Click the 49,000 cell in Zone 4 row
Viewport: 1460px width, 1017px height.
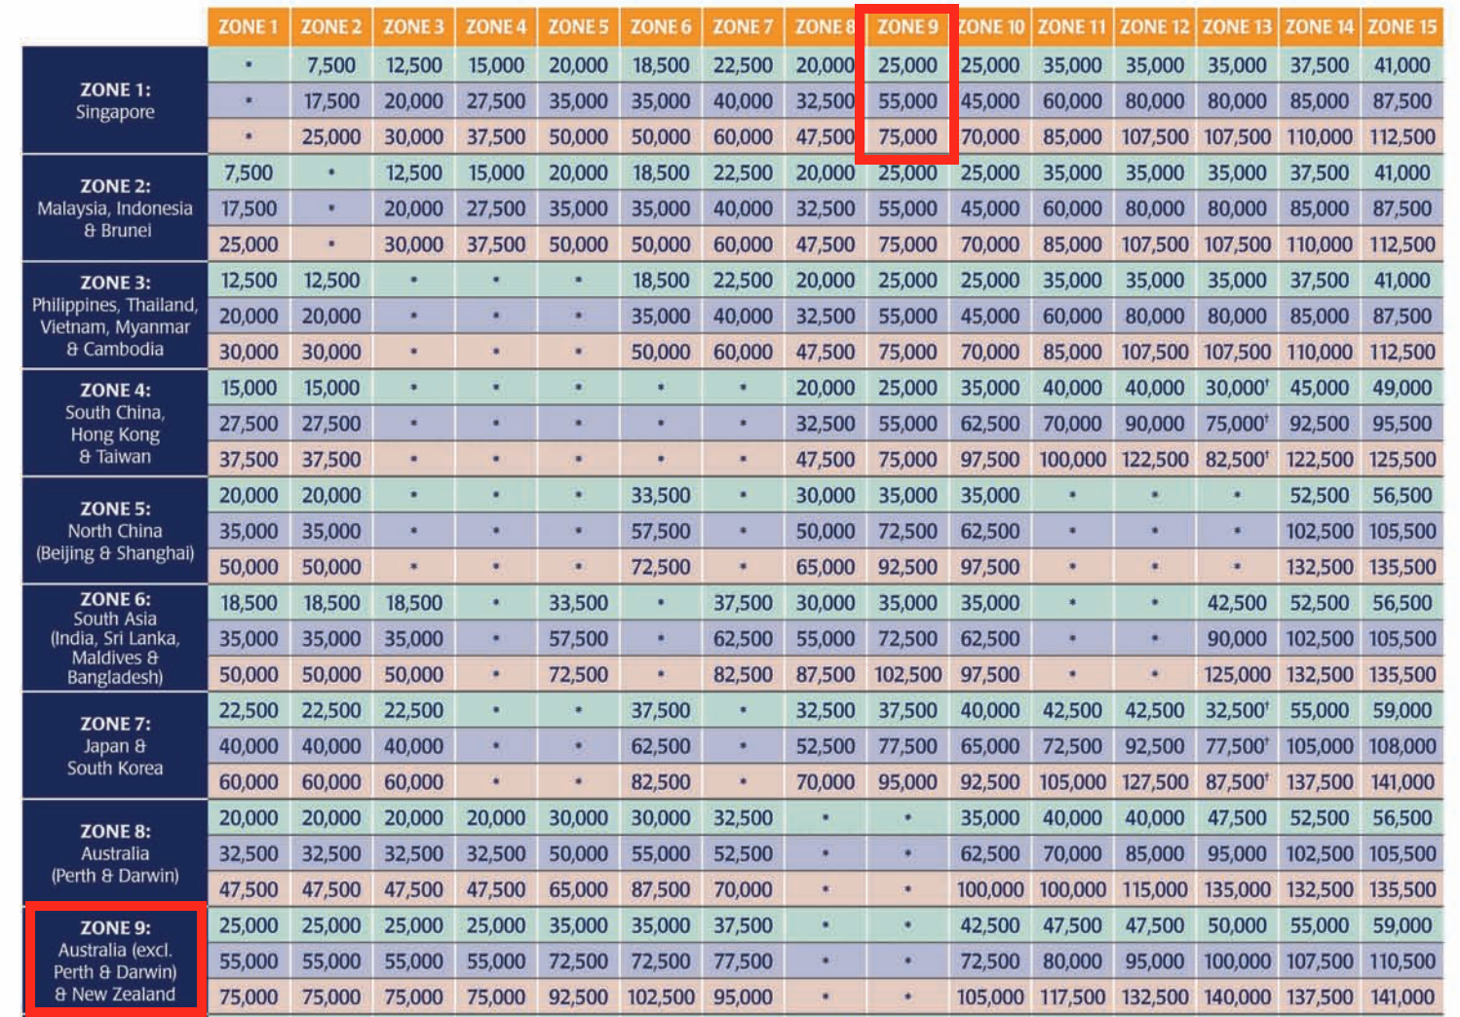click(1402, 388)
